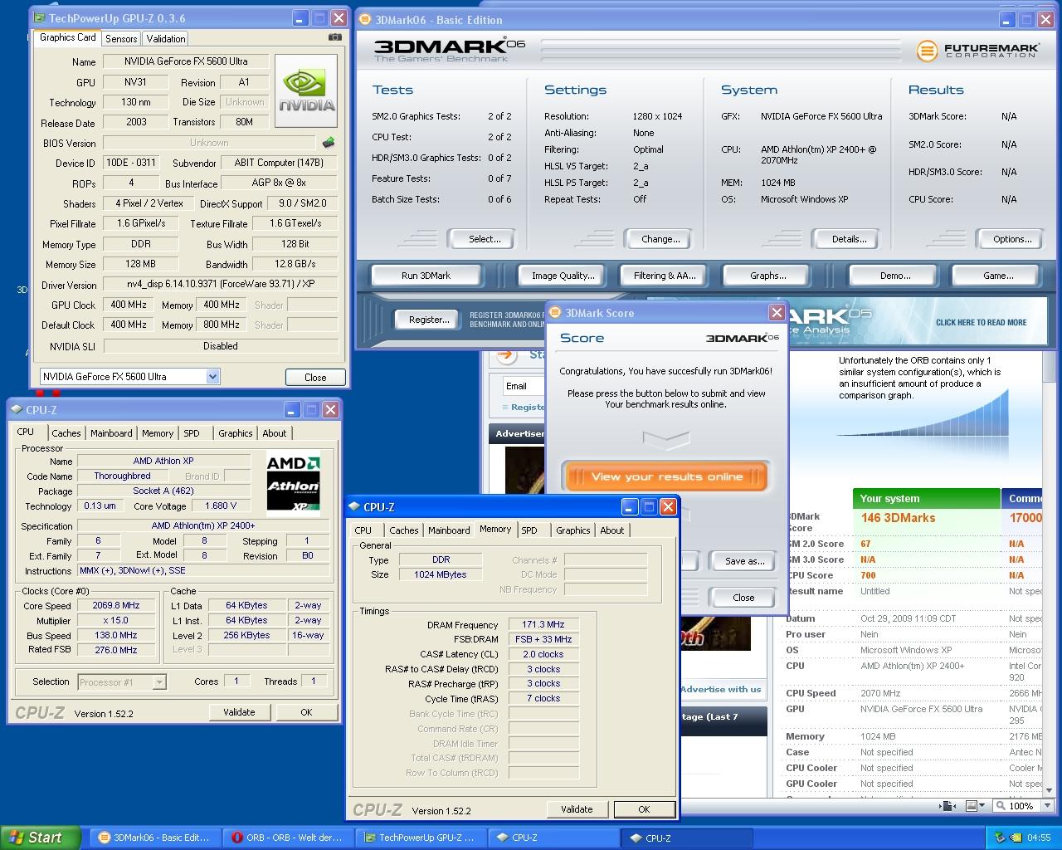Image resolution: width=1062 pixels, height=850 pixels.
Task: Click Save as... in 3DMark Score dialog
Action: coord(744,561)
